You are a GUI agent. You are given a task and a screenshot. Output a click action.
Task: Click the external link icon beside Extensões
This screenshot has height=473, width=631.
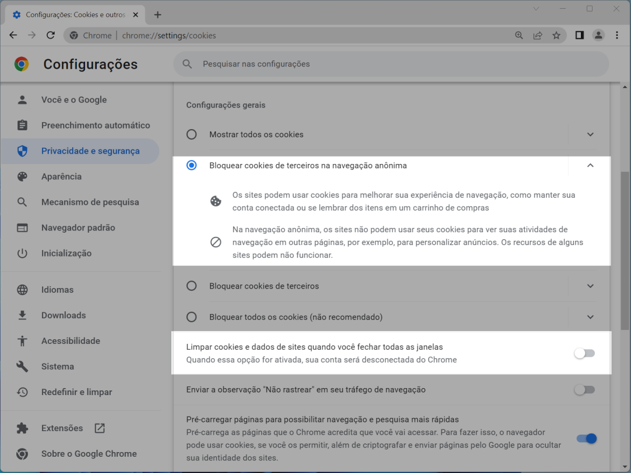pyautogui.click(x=100, y=428)
